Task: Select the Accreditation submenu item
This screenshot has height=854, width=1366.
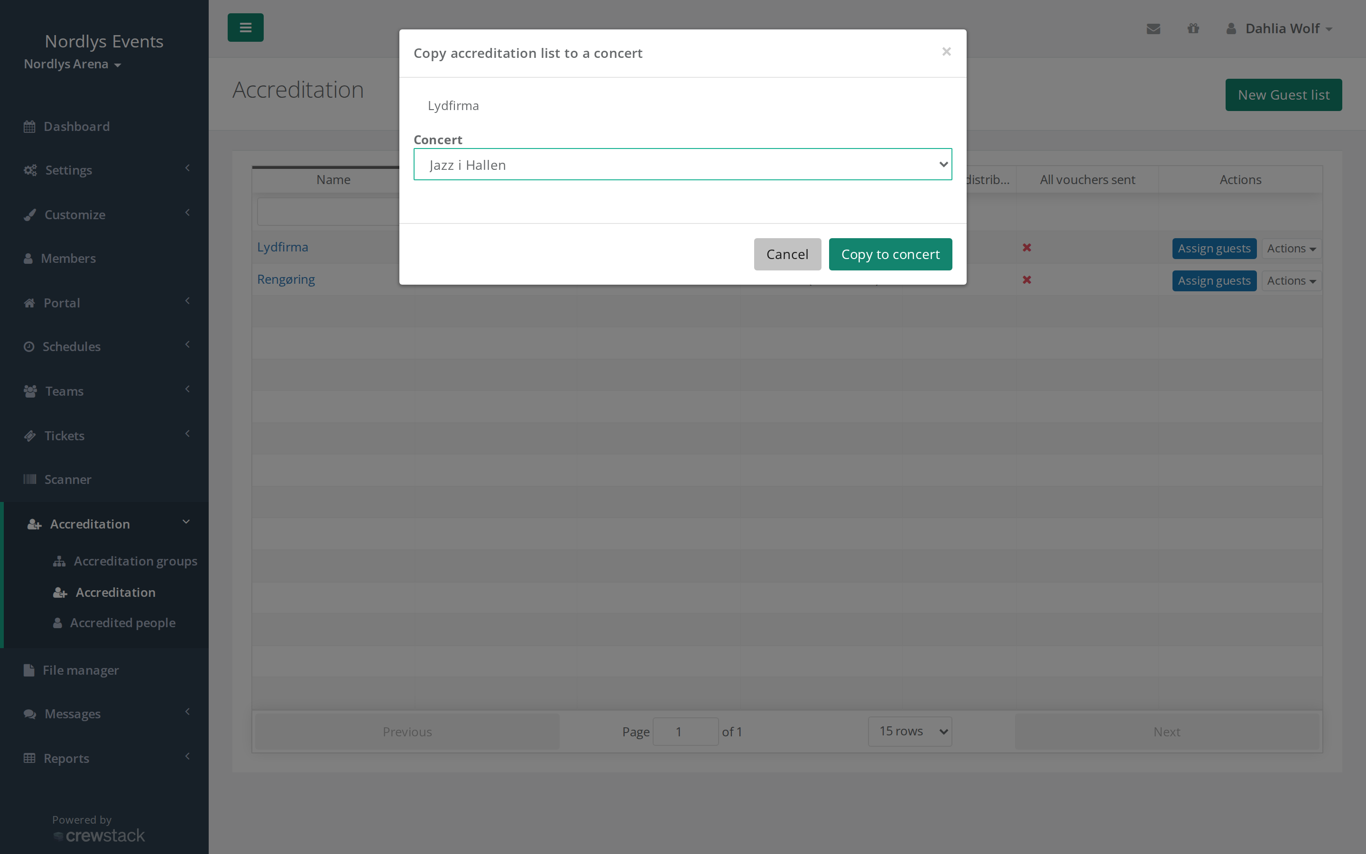Action: coord(104,593)
